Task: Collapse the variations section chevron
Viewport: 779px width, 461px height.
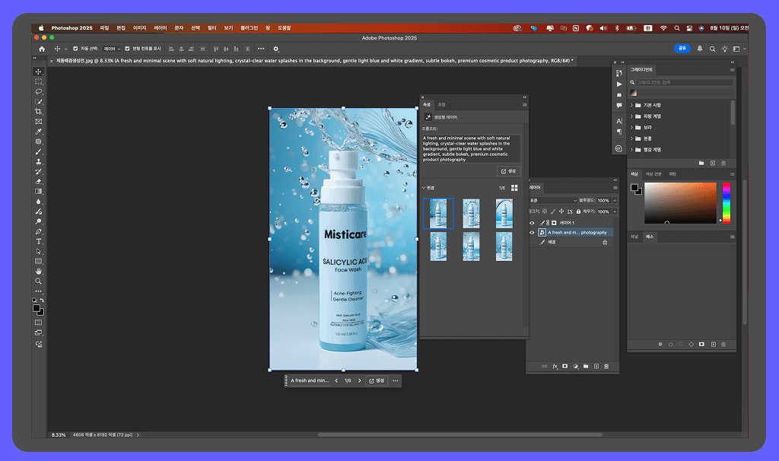Action: click(424, 188)
